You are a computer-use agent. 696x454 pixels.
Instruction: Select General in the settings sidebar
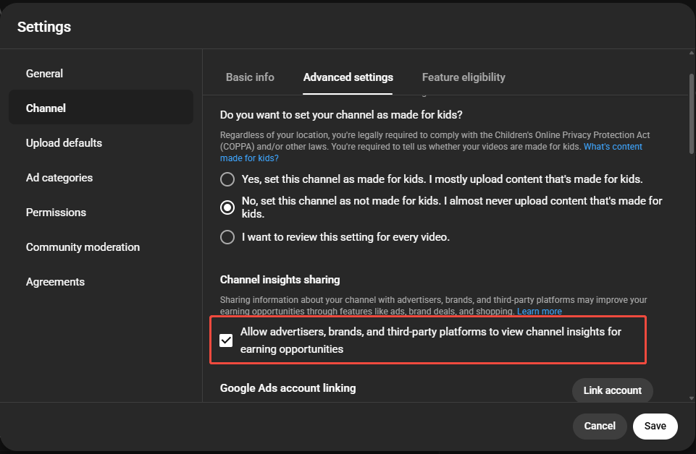(44, 73)
